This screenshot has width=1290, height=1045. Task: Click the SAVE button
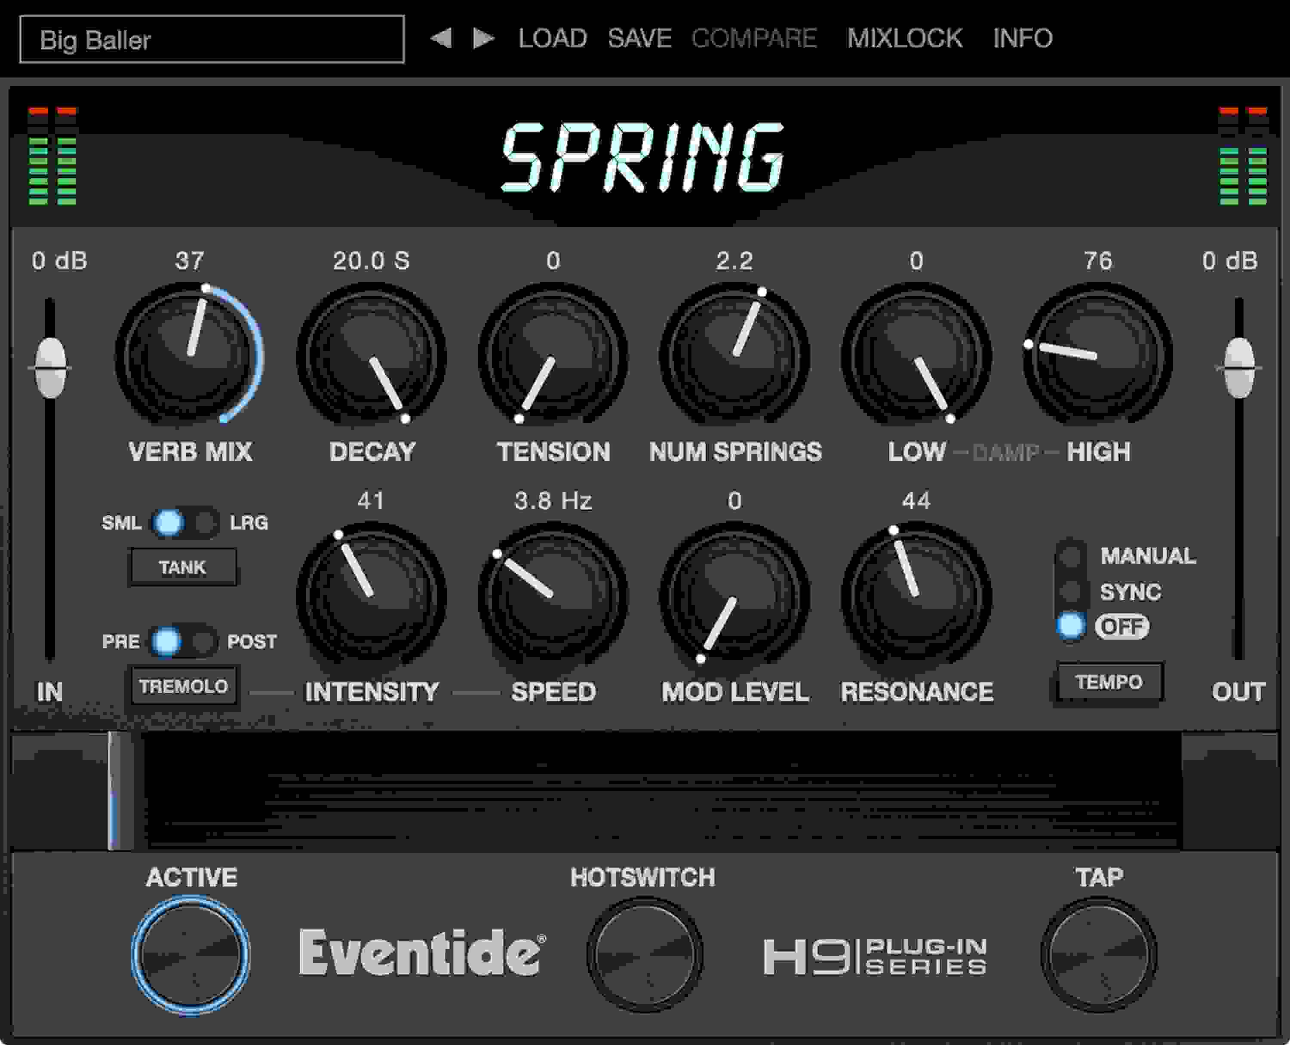(639, 38)
